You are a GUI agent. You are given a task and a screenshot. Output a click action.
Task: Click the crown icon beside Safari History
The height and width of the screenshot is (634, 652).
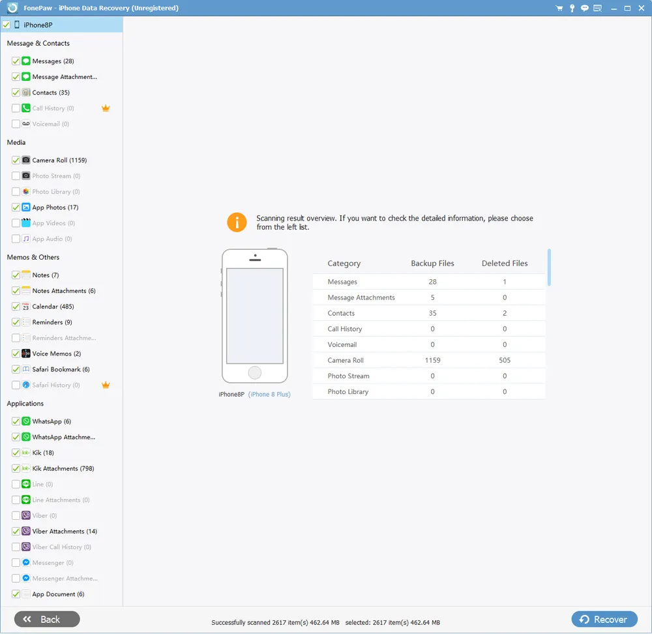click(106, 385)
